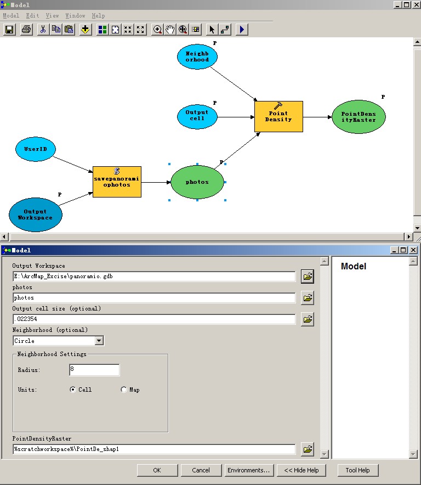Click the Fixed Zoom In arrows icon
The height and width of the screenshot is (485, 421).
128,30
